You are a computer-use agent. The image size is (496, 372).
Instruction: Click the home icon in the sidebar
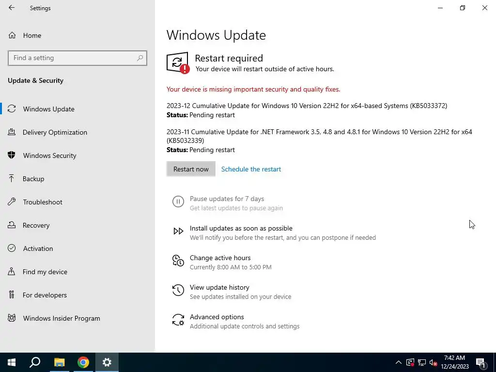click(12, 35)
